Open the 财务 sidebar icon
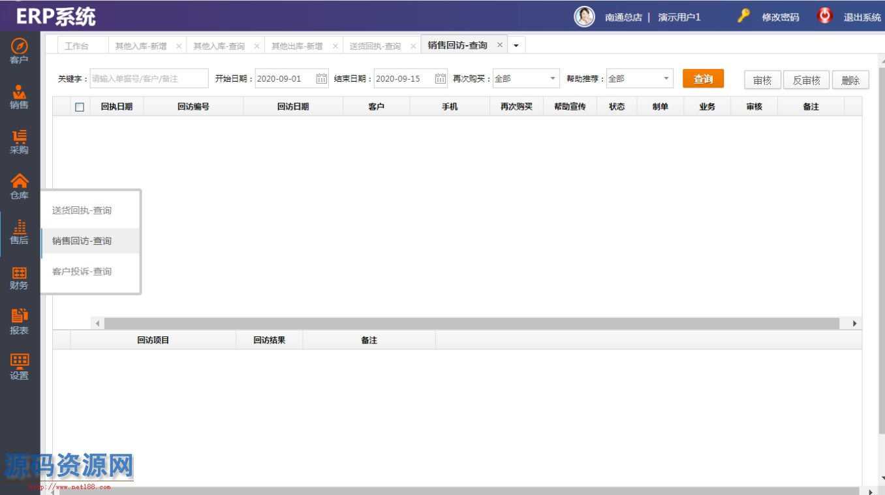Screen dimensions: 885x495 tap(20, 273)
